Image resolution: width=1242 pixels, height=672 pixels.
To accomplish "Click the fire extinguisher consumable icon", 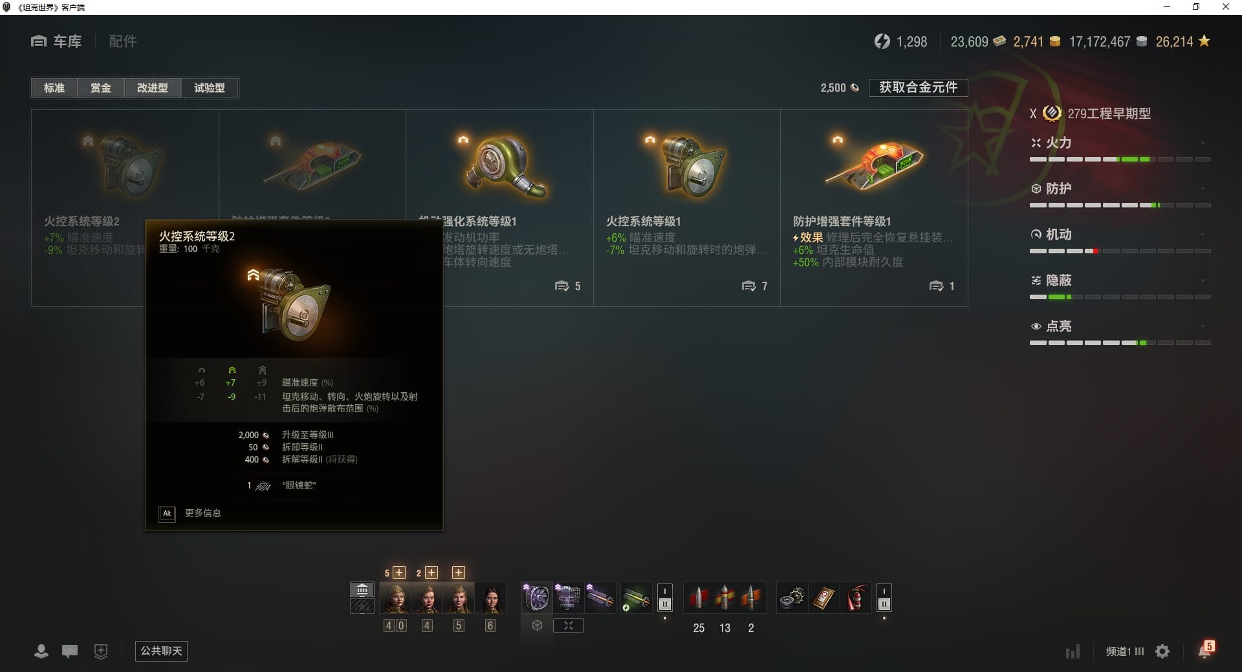I will (x=856, y=598).
